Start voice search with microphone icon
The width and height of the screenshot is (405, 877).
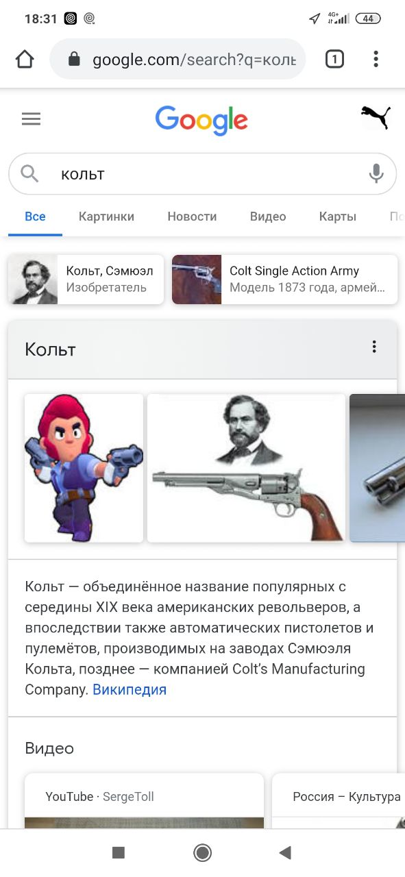point(376,173)
